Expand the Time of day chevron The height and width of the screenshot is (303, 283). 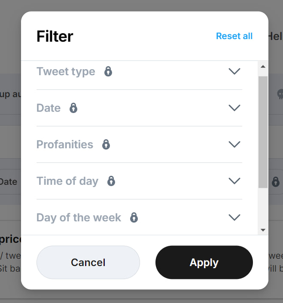(234, 181)
